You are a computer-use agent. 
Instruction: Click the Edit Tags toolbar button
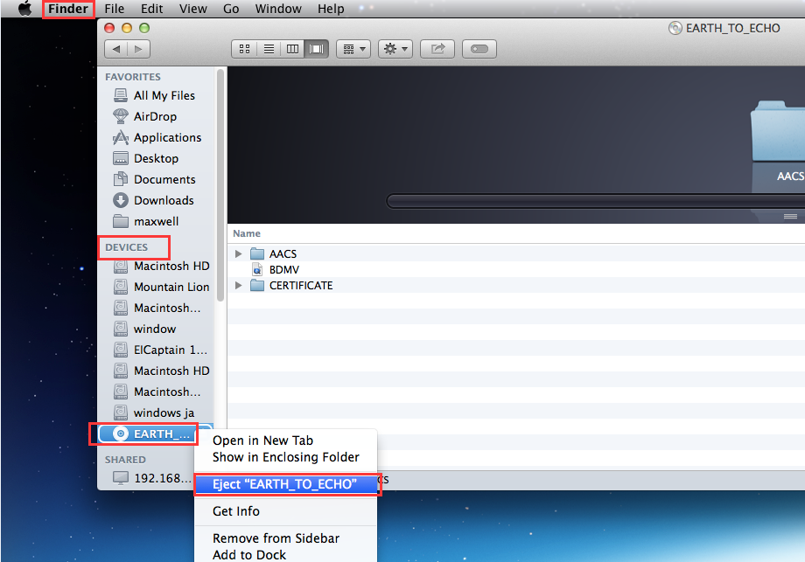tap(479, 49)
